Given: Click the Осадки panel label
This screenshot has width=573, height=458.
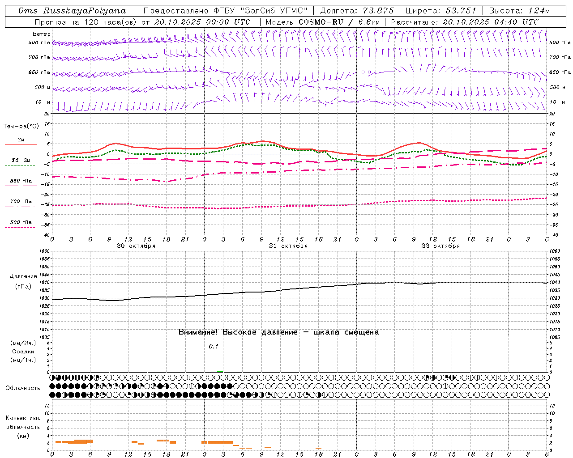Looking at the screenshot, I should [x=23, y=352].
